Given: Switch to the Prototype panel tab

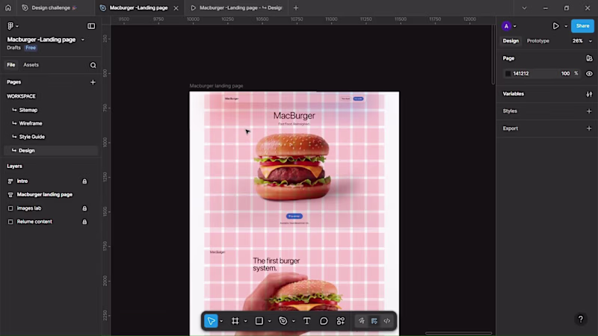Looking at the screenshot, I should [537, 41].
